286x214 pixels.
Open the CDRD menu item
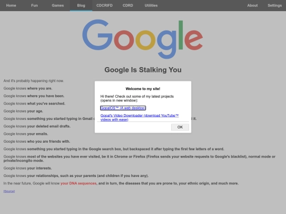click(x=128, y=5)
